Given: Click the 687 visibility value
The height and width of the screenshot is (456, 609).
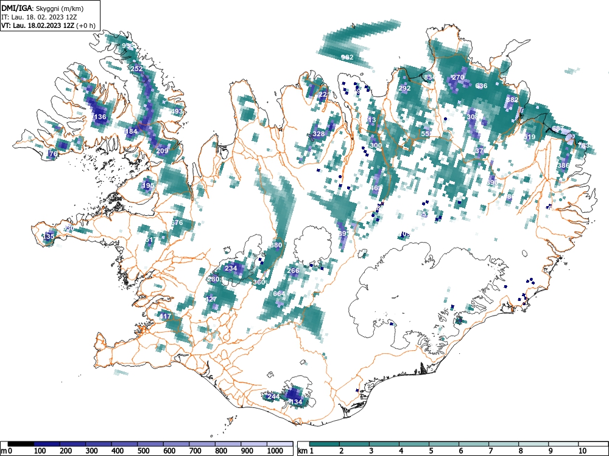Looking at the screenshot, I should coord(558,128).
